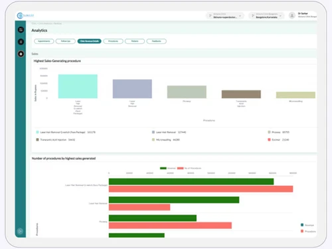Click 'Number of procedures by highest sales generated' title

tap(64, 159)
